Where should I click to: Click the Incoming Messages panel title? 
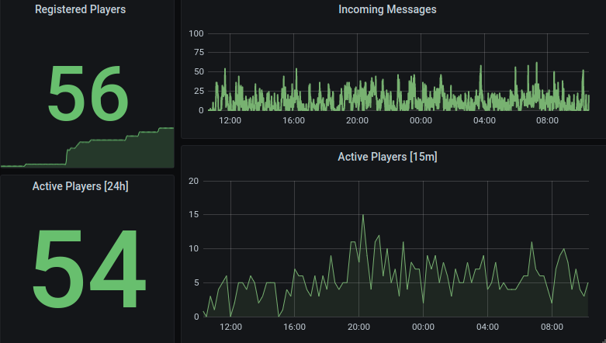387,9
